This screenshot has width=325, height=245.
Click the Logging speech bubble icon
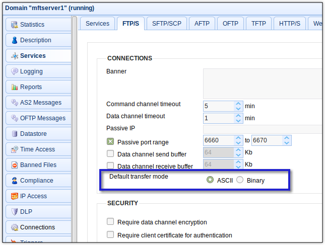click(15, 71)
